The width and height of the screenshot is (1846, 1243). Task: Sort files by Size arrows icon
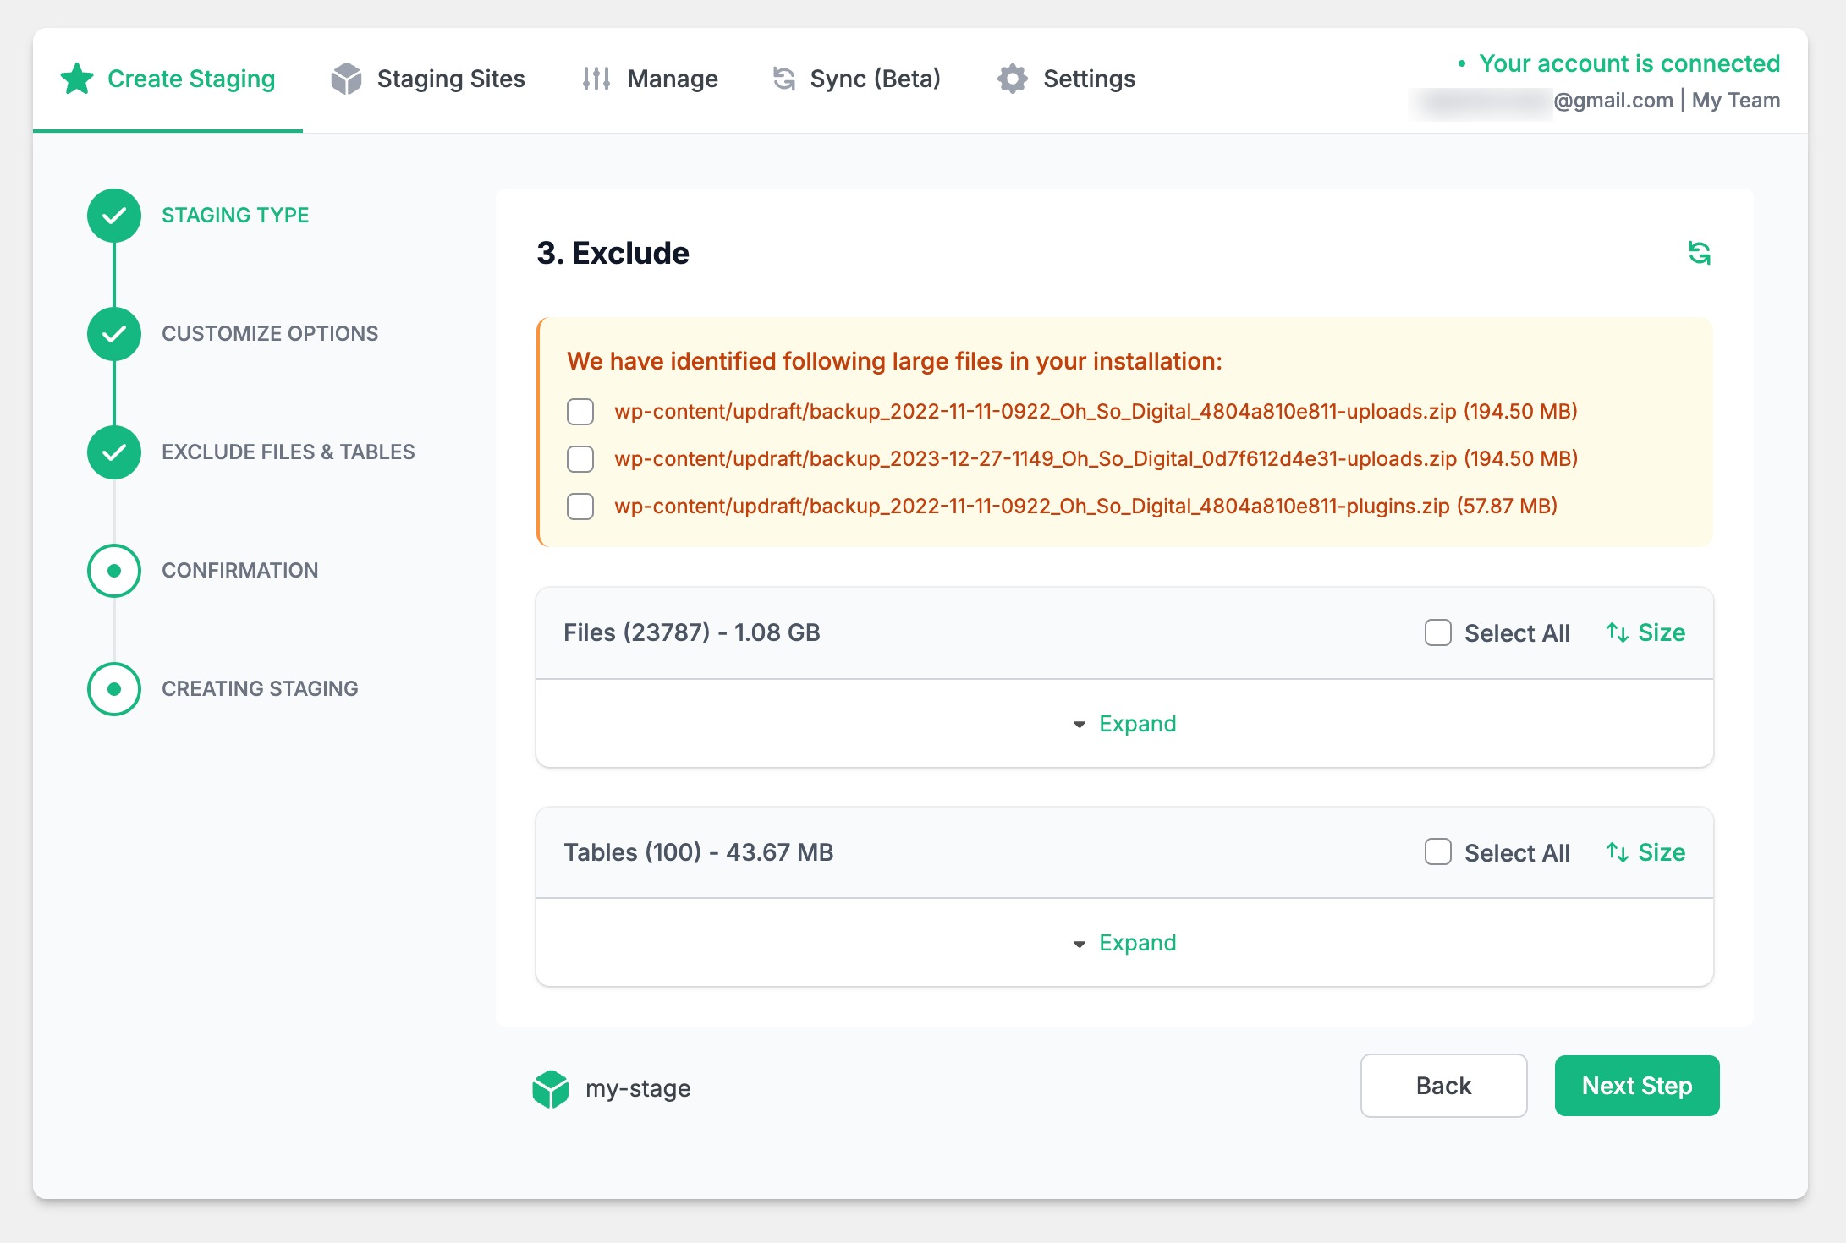coord(1617,632)
